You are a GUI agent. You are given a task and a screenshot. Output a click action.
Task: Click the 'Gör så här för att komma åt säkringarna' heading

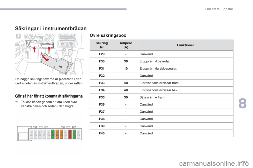(49, 96)
